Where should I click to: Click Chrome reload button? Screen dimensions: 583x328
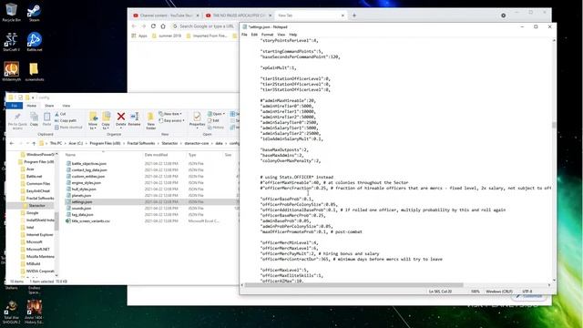(x=153, y=26)
